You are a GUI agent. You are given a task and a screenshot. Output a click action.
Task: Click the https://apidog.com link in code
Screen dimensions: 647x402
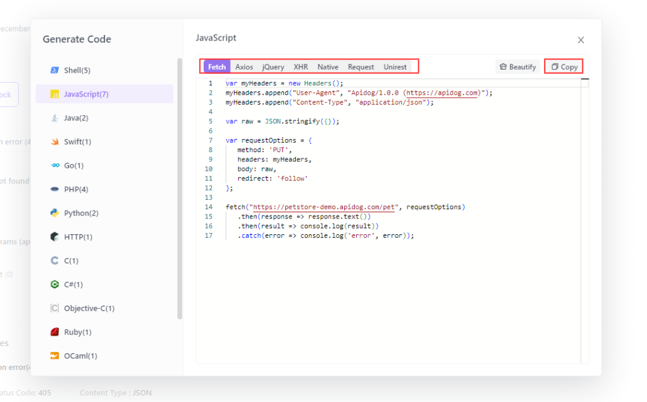[442, 93]
